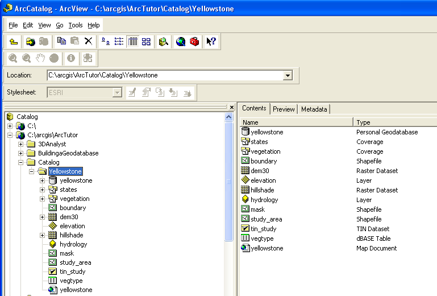Screen dimensions: 437x296
Task: Open the Location dropdown arrow
Action: [x=288, y=75]
